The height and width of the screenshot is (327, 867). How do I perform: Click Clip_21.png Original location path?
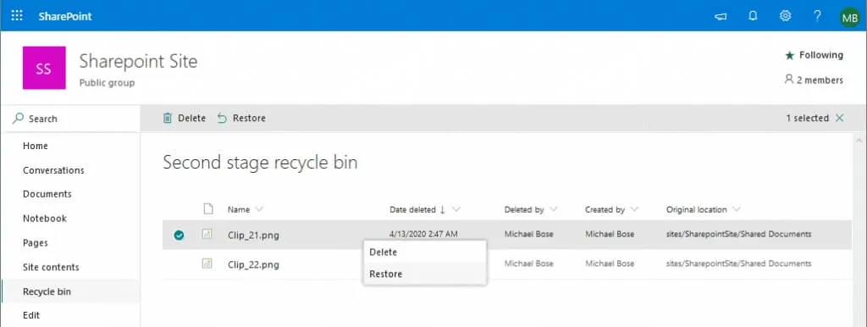point(738,234)
